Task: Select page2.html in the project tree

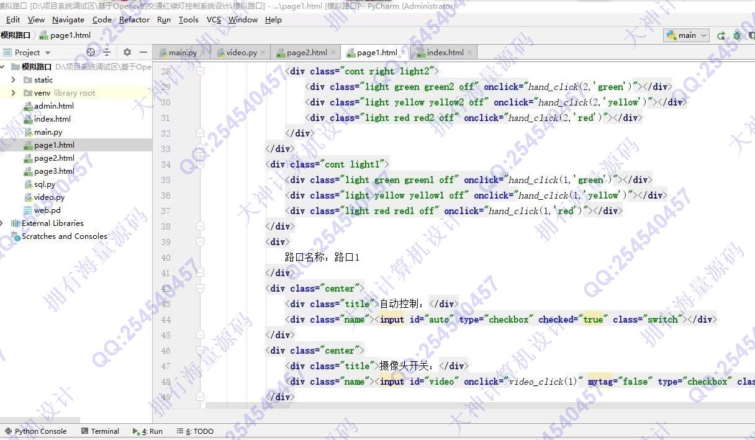Action: [x=54, y=158]
